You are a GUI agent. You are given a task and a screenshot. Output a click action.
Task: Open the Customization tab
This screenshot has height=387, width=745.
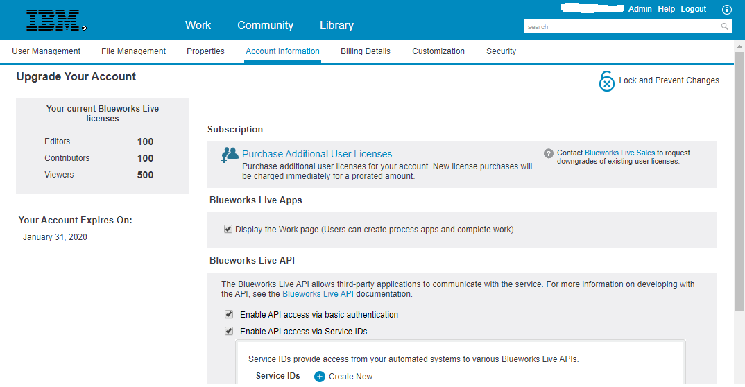(x=438, y=51)
